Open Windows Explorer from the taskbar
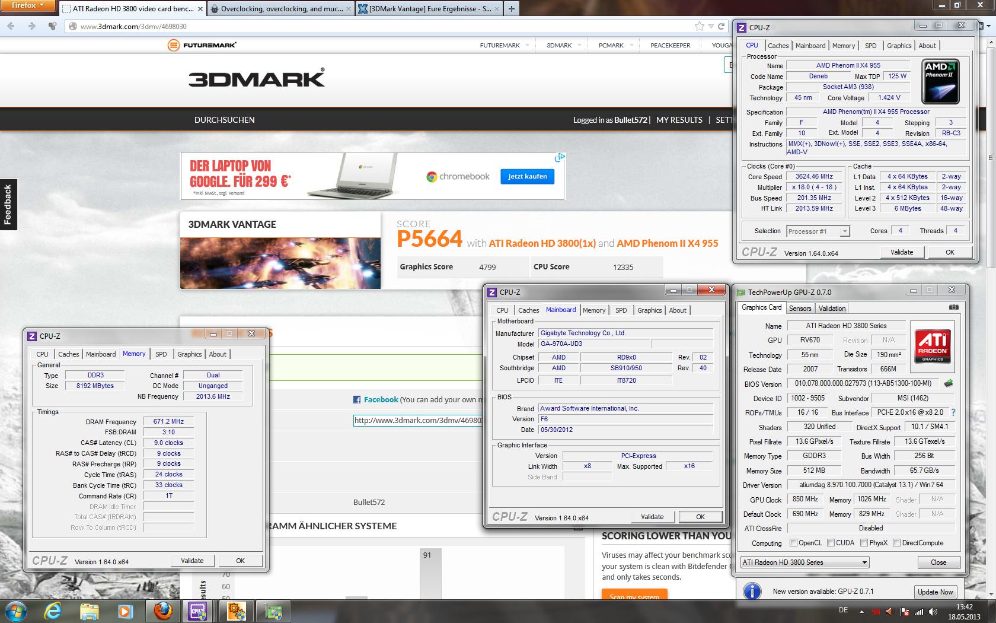Image resolution: width=996 pixels, height=623 pixels. [x=90, y=611]
